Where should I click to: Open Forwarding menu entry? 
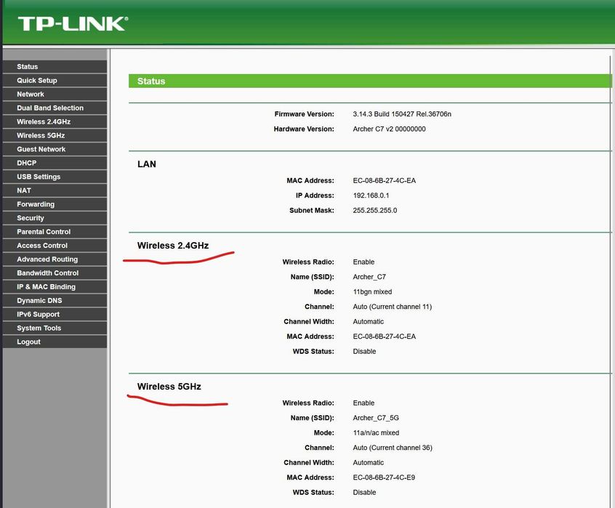(55, 204)
